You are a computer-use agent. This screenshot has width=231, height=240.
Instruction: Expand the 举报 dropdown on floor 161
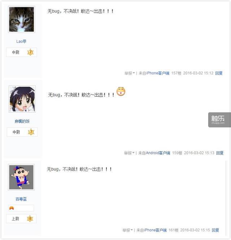127,230
